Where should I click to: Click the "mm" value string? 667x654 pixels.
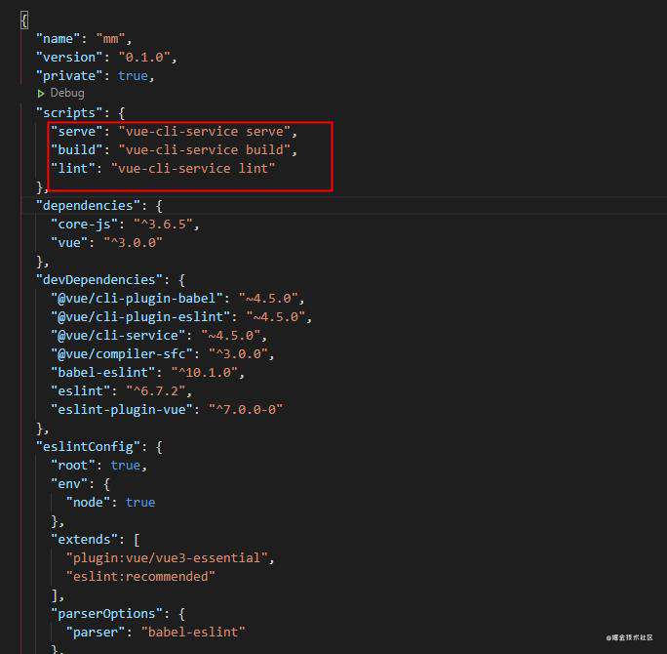click(110, 39)
